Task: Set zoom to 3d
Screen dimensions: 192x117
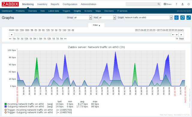Action: 56,30
